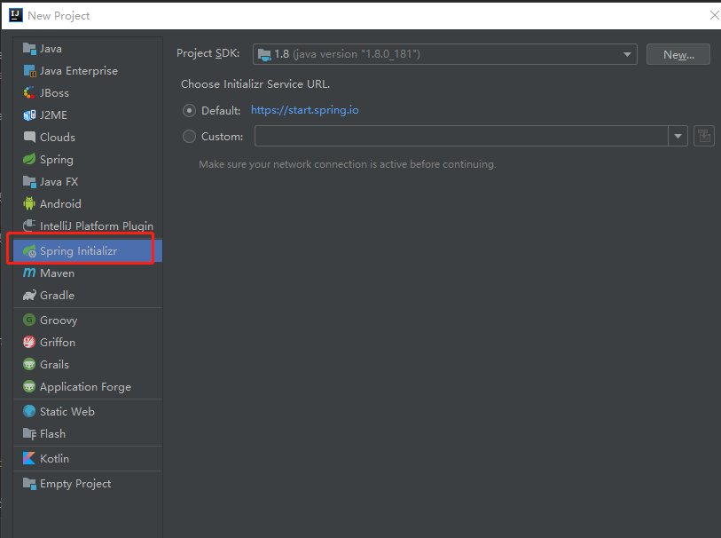Select Spring Initializr entry
Image resolution: width=721 pixels, height=538 pixels.
coord(88,251)
